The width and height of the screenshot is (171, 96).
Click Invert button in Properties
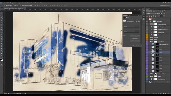(135, 41)
